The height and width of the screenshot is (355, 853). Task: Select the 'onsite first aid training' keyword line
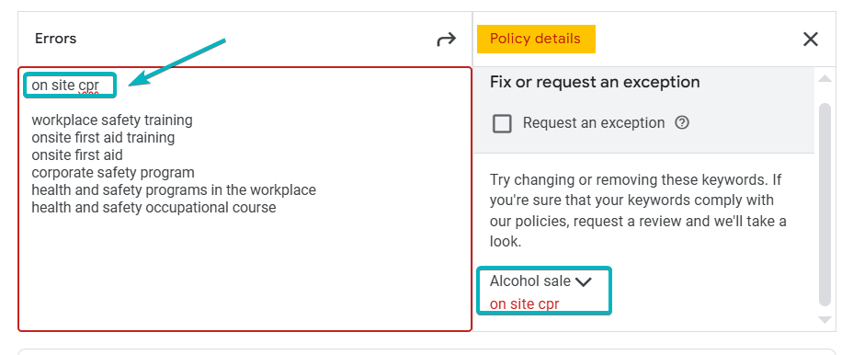[103, 138]
